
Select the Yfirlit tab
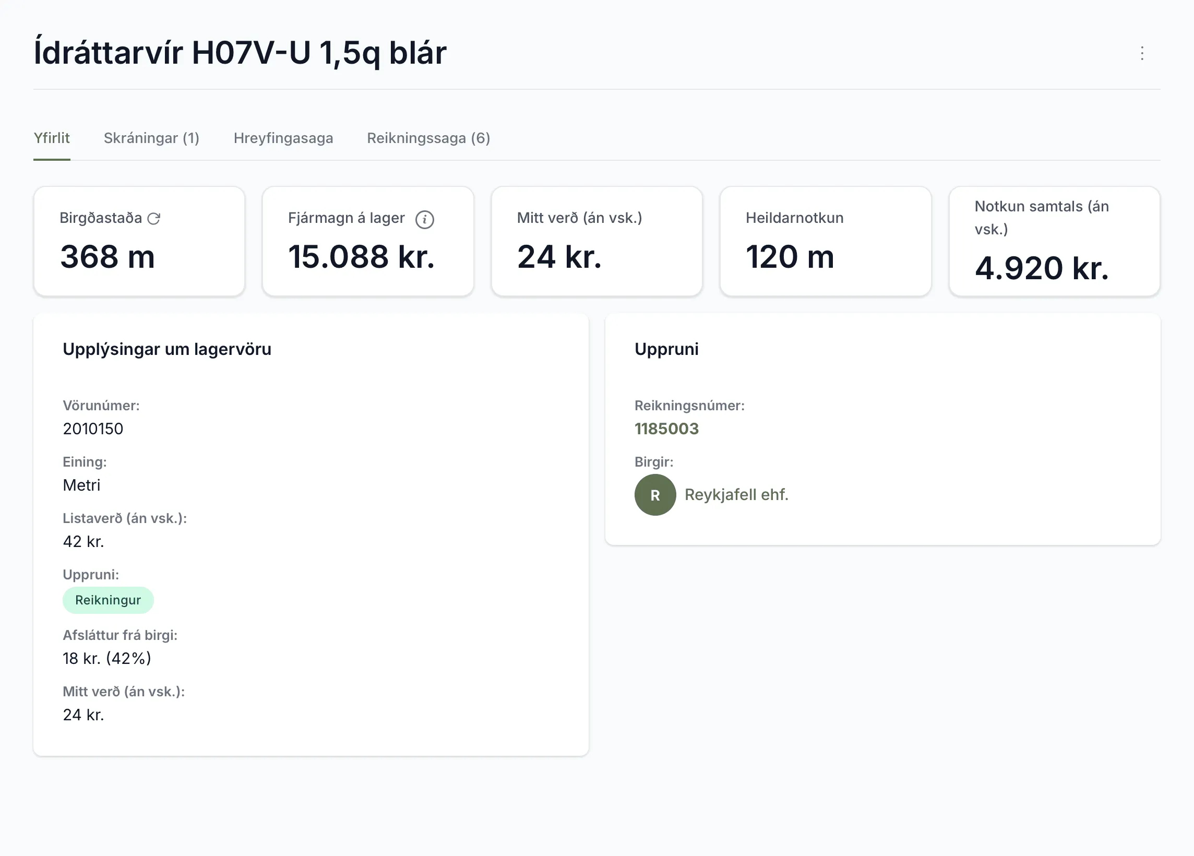(x=52, y=138)
